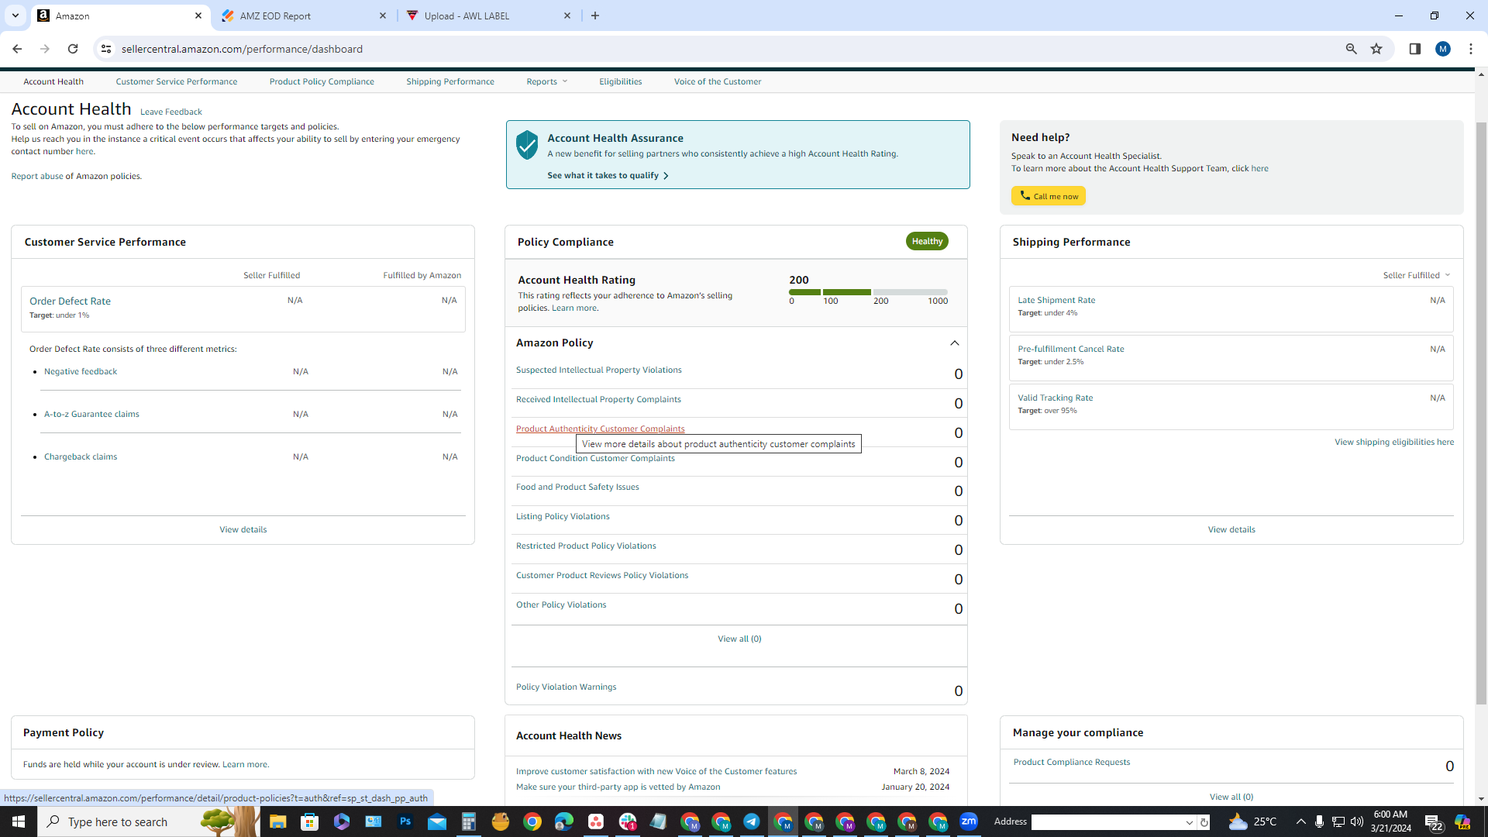Image resolution: width=1488 pixels, height=837 pixels.
Task: Open the Negative feedback link
Action: click(x=81, y=371)
